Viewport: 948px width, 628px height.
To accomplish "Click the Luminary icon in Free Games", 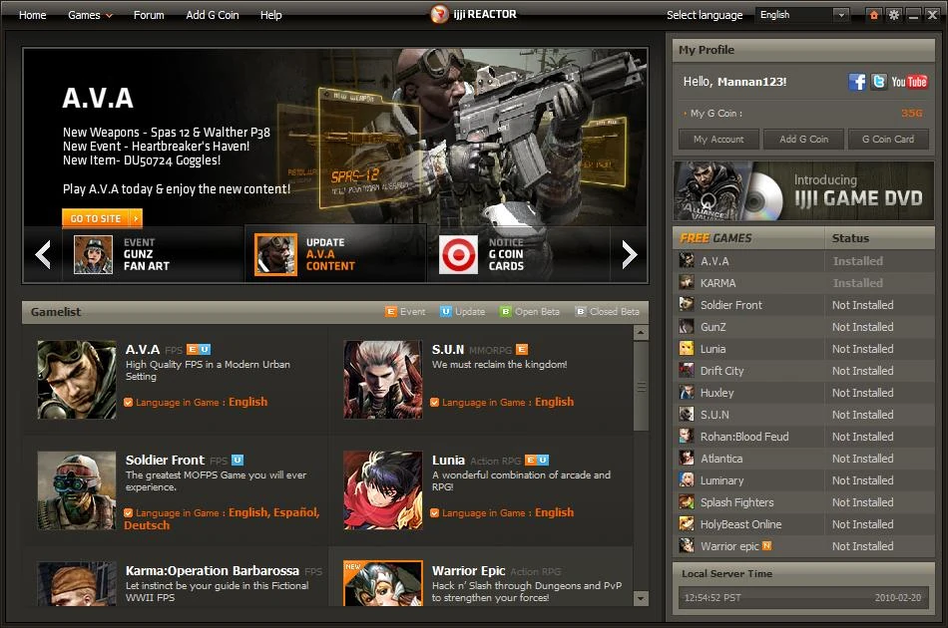I will [687, 479].
